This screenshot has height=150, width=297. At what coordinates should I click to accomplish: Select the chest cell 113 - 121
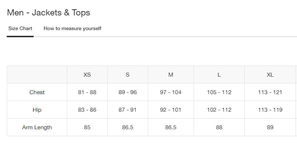(x=270, y=92)
